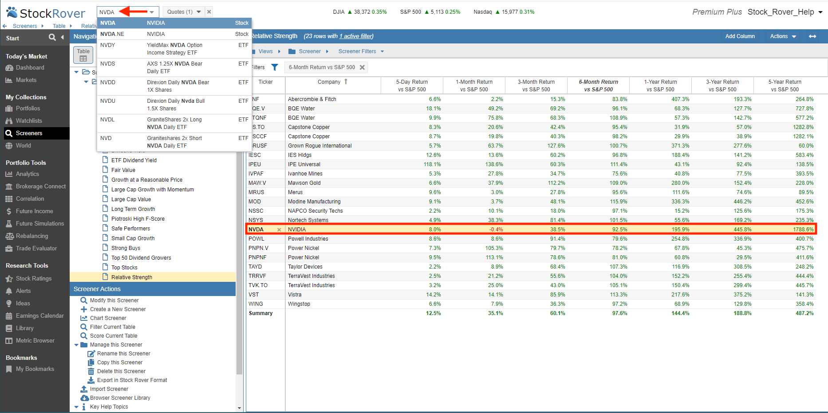
Task: Click the filter funnel icon
Action: click(x=275, y=67)
